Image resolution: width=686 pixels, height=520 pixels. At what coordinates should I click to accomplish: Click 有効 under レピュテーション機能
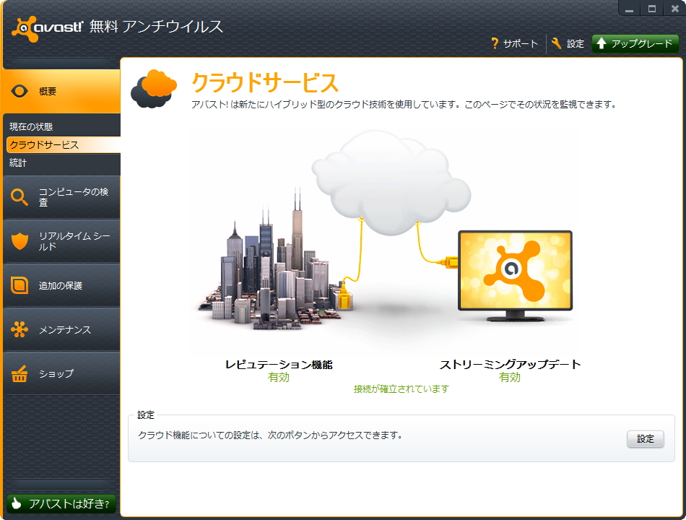tap(279, 378)
